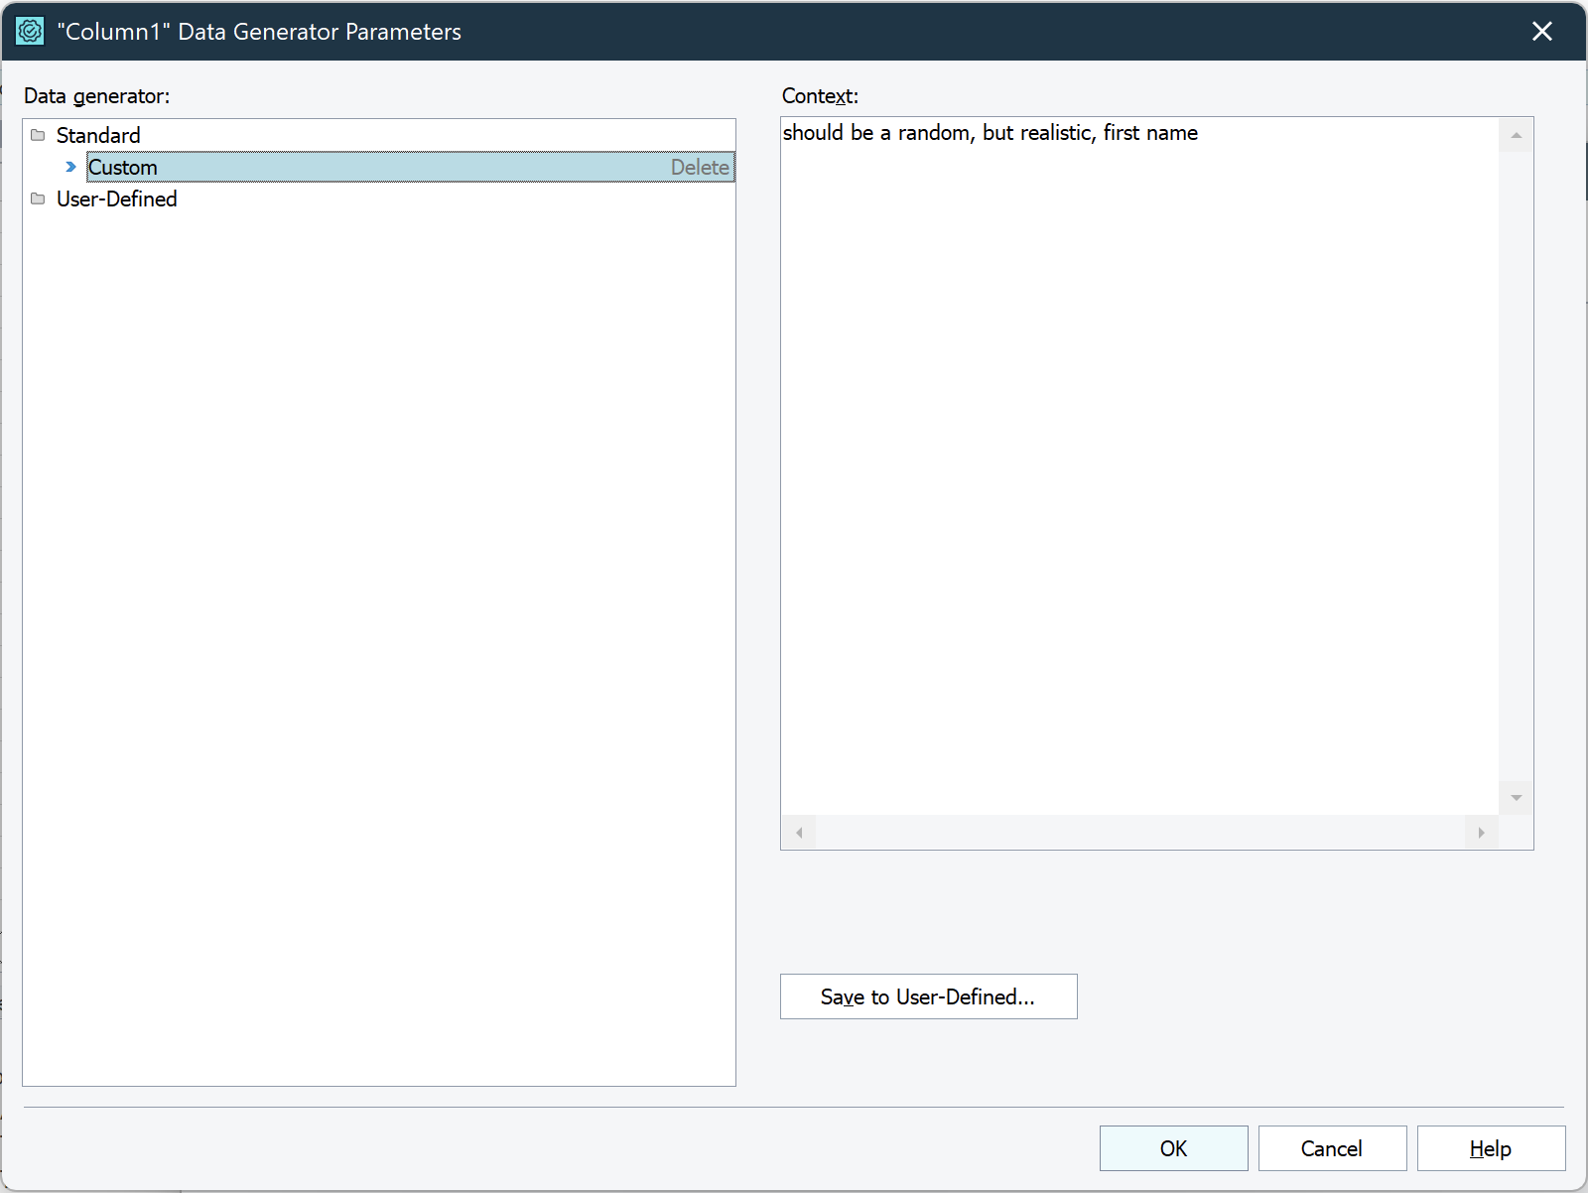Click the Context horizontal scrollbar track
Viewport: 1588px width, 1193px height.
coord(1138,833)
